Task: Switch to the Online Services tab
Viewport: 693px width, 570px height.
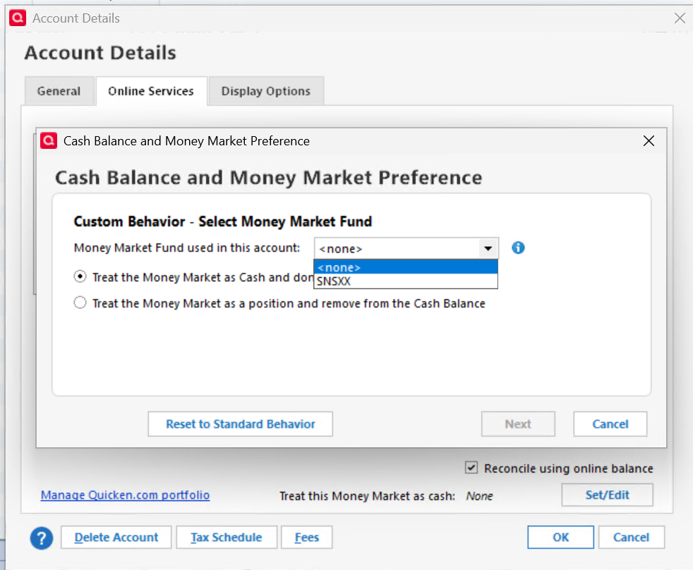Action: point(151,91)
